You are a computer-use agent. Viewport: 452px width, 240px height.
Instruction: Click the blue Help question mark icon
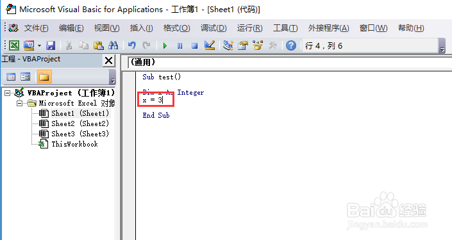(291, 45)
